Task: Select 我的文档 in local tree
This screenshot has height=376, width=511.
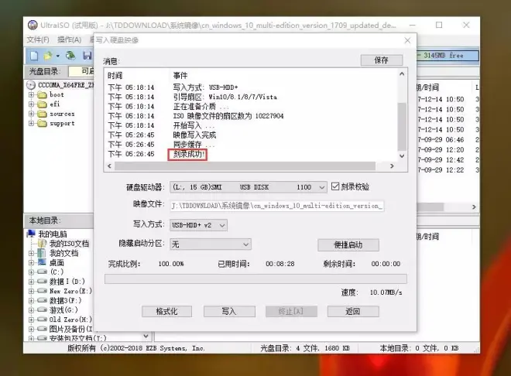Action: pos(63,253)
